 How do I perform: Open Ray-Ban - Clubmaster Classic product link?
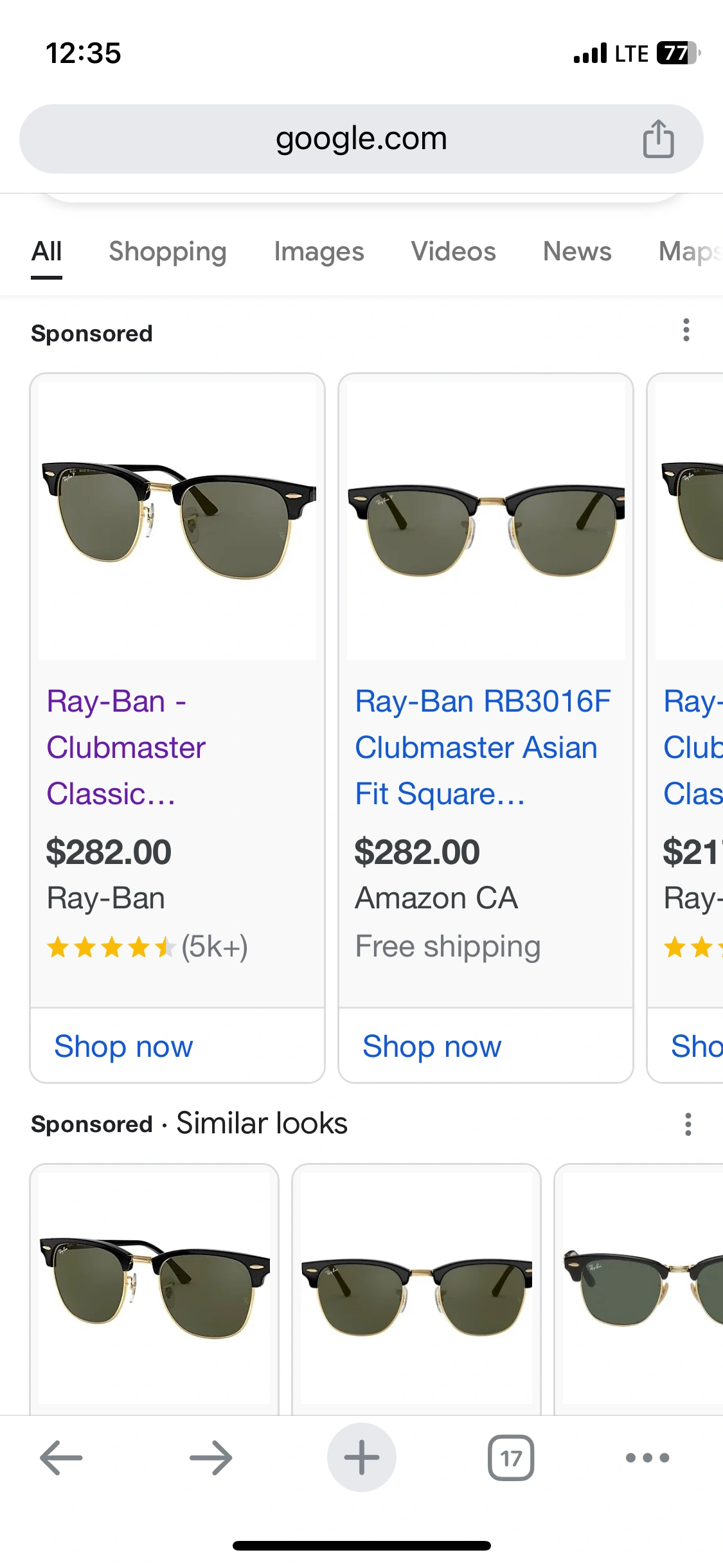click(126, 747)
